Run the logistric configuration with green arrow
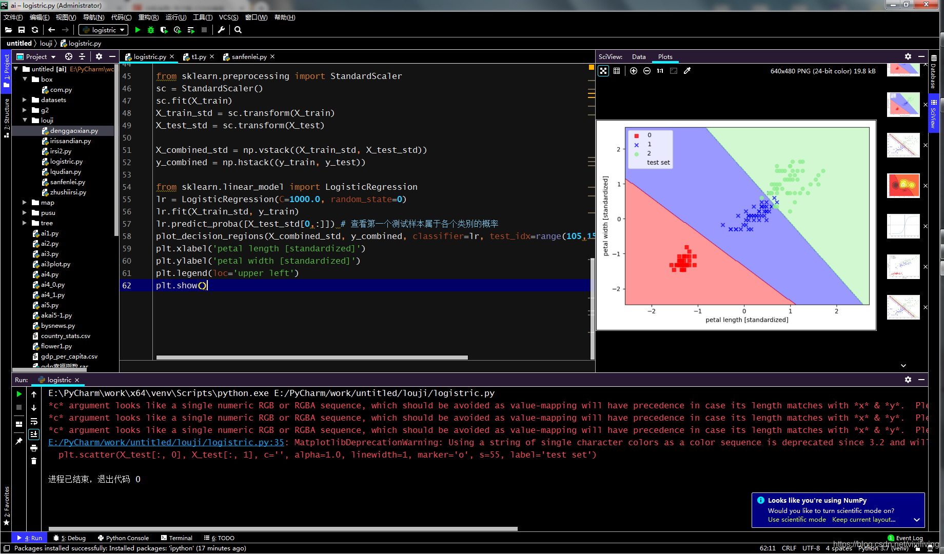 tap(137, 30)
